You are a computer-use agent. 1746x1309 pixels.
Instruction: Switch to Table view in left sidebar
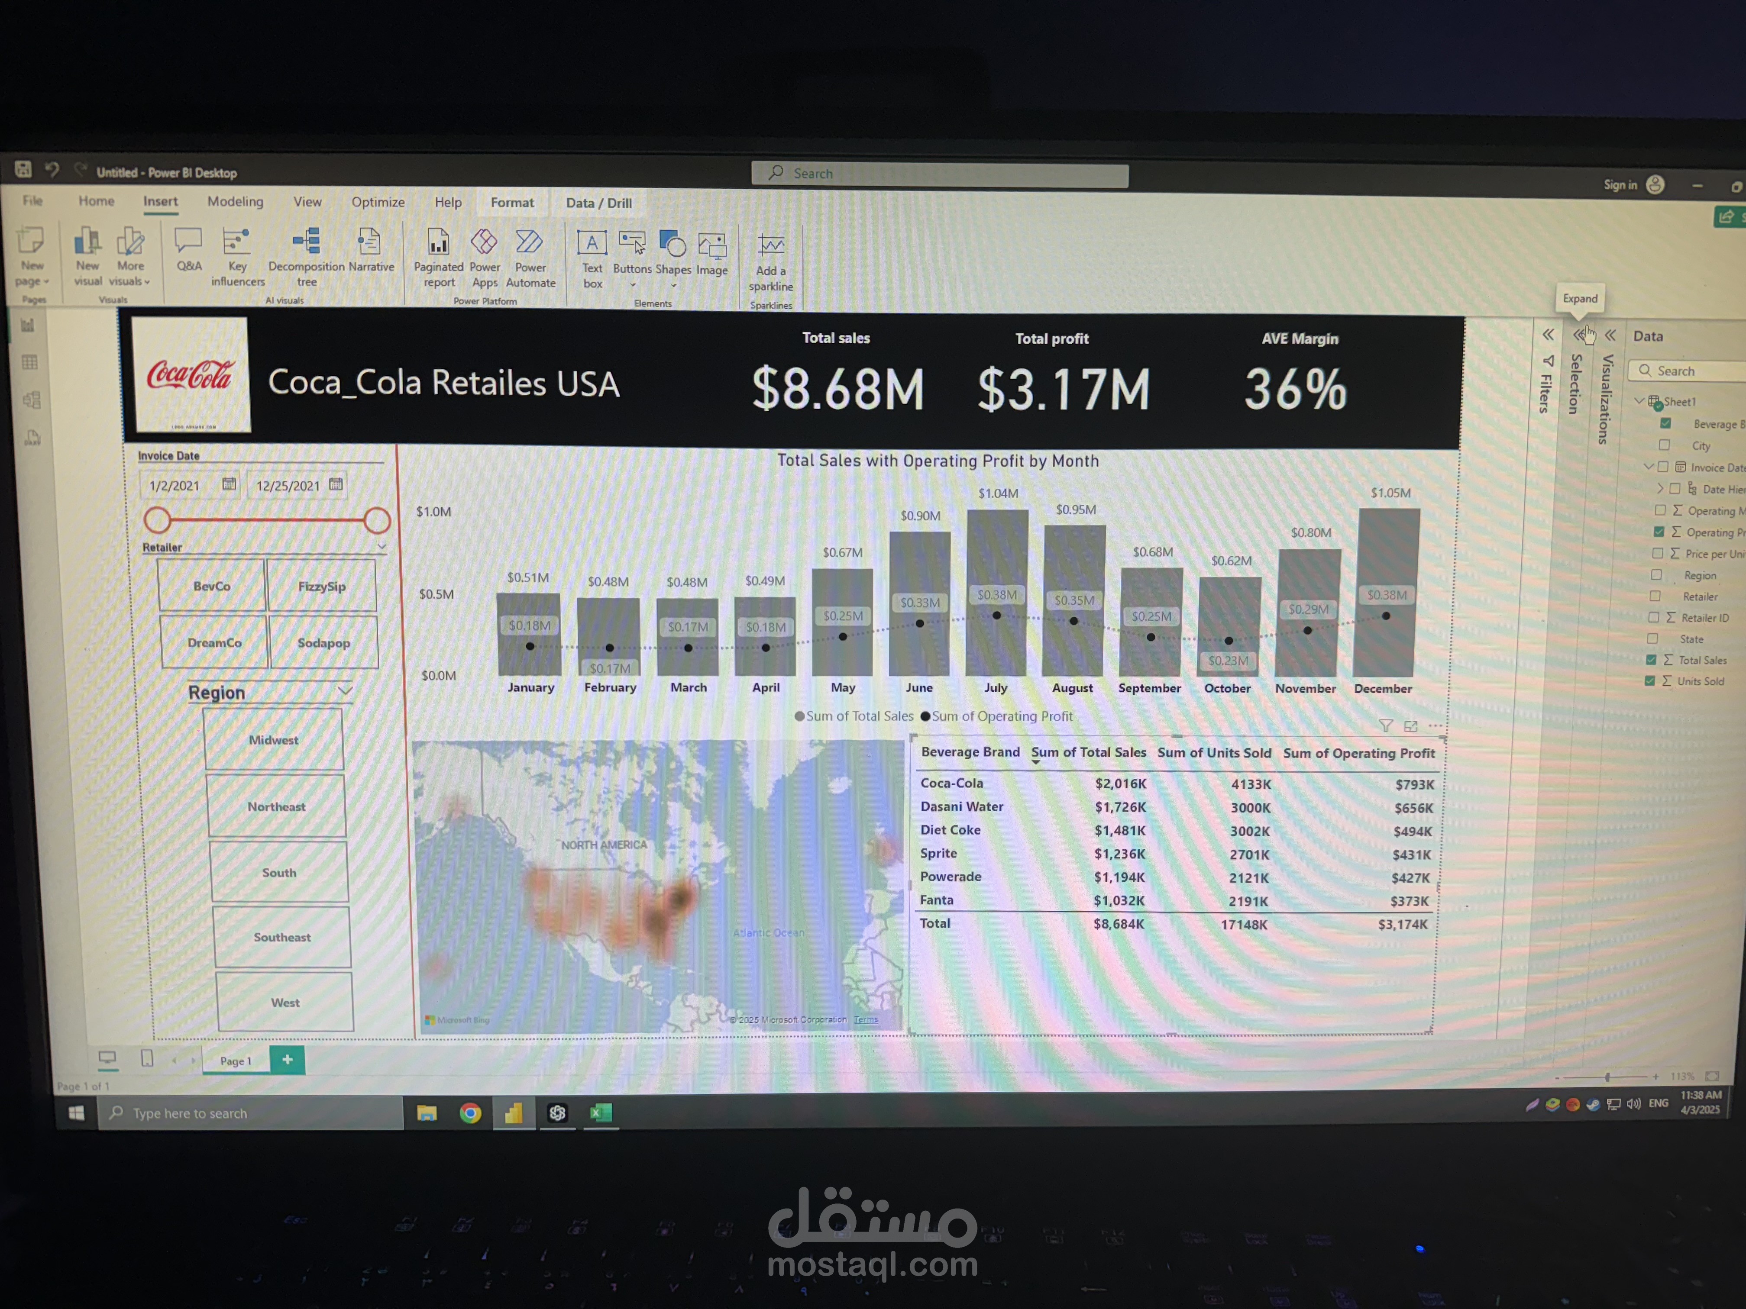click(30, 362)
